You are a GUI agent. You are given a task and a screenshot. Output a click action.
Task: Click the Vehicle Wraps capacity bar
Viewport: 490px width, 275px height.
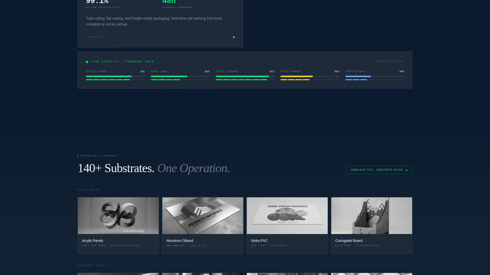pos(115,76)
